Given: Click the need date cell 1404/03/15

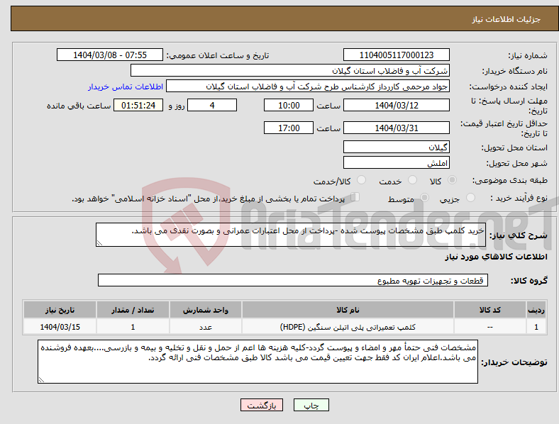Looking at the screenshot, I should click(x=60, y=327).
